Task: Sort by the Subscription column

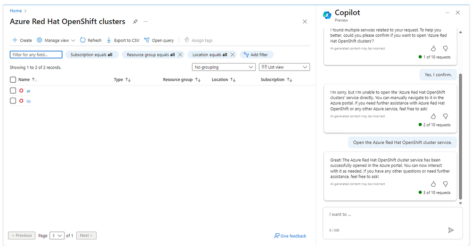Action: point(276,79)
